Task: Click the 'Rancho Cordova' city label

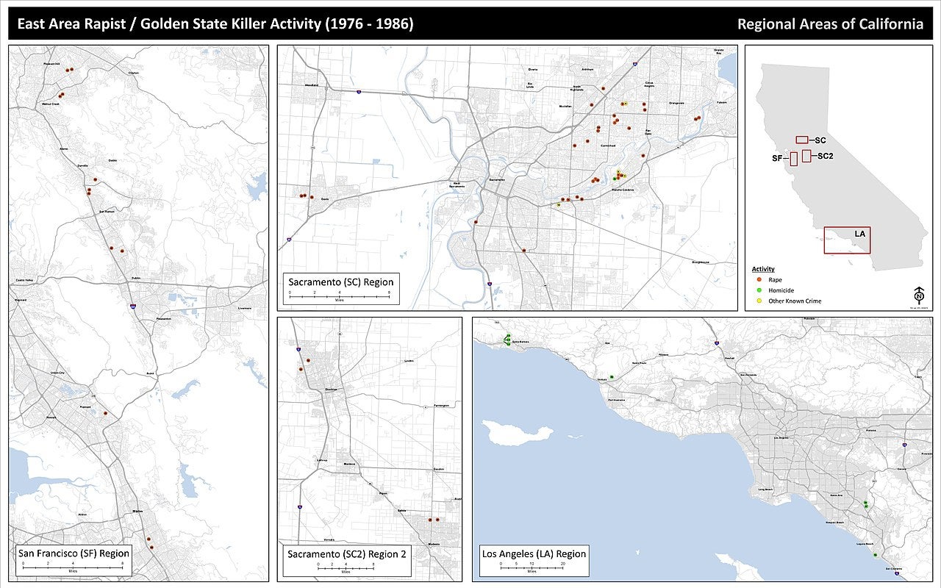Action: (x=623, y=190)
